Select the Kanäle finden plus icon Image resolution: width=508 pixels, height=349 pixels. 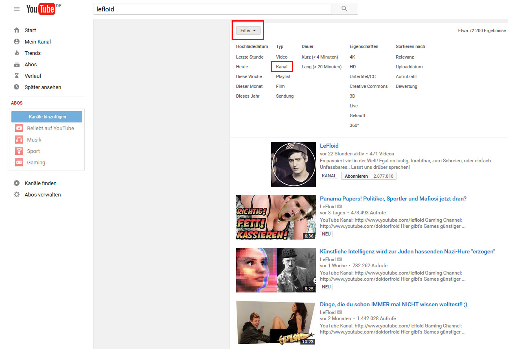coord(17,183)
